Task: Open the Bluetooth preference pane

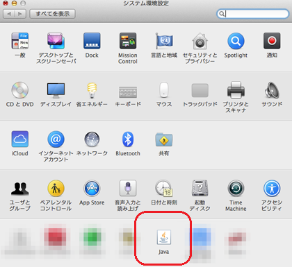Action: (128, 139)
